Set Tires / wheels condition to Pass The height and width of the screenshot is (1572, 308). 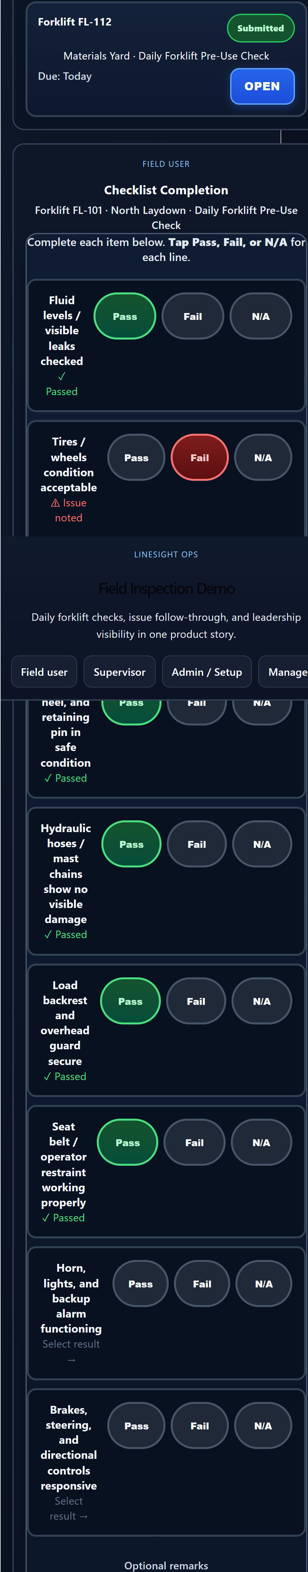(135, 457)
